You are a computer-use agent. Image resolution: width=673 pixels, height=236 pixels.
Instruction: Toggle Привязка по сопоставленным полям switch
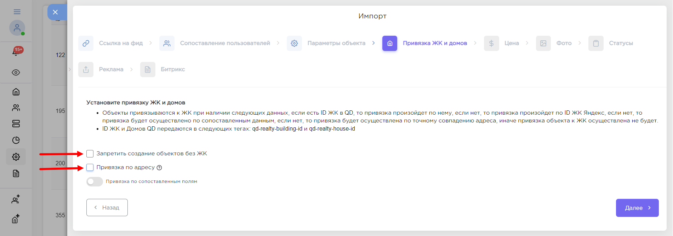pos(95,182)
